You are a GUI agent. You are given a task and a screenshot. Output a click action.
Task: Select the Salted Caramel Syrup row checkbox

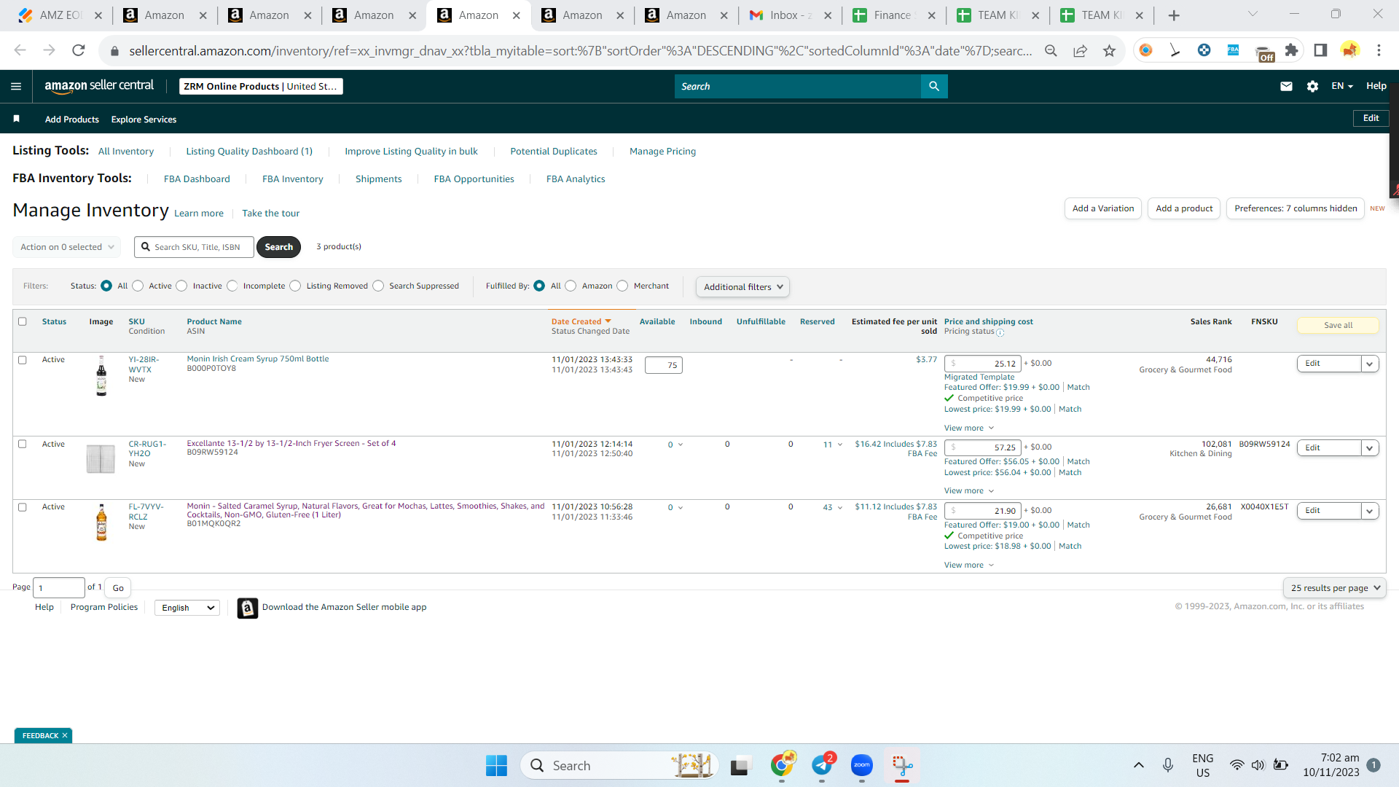click(23, 507)
